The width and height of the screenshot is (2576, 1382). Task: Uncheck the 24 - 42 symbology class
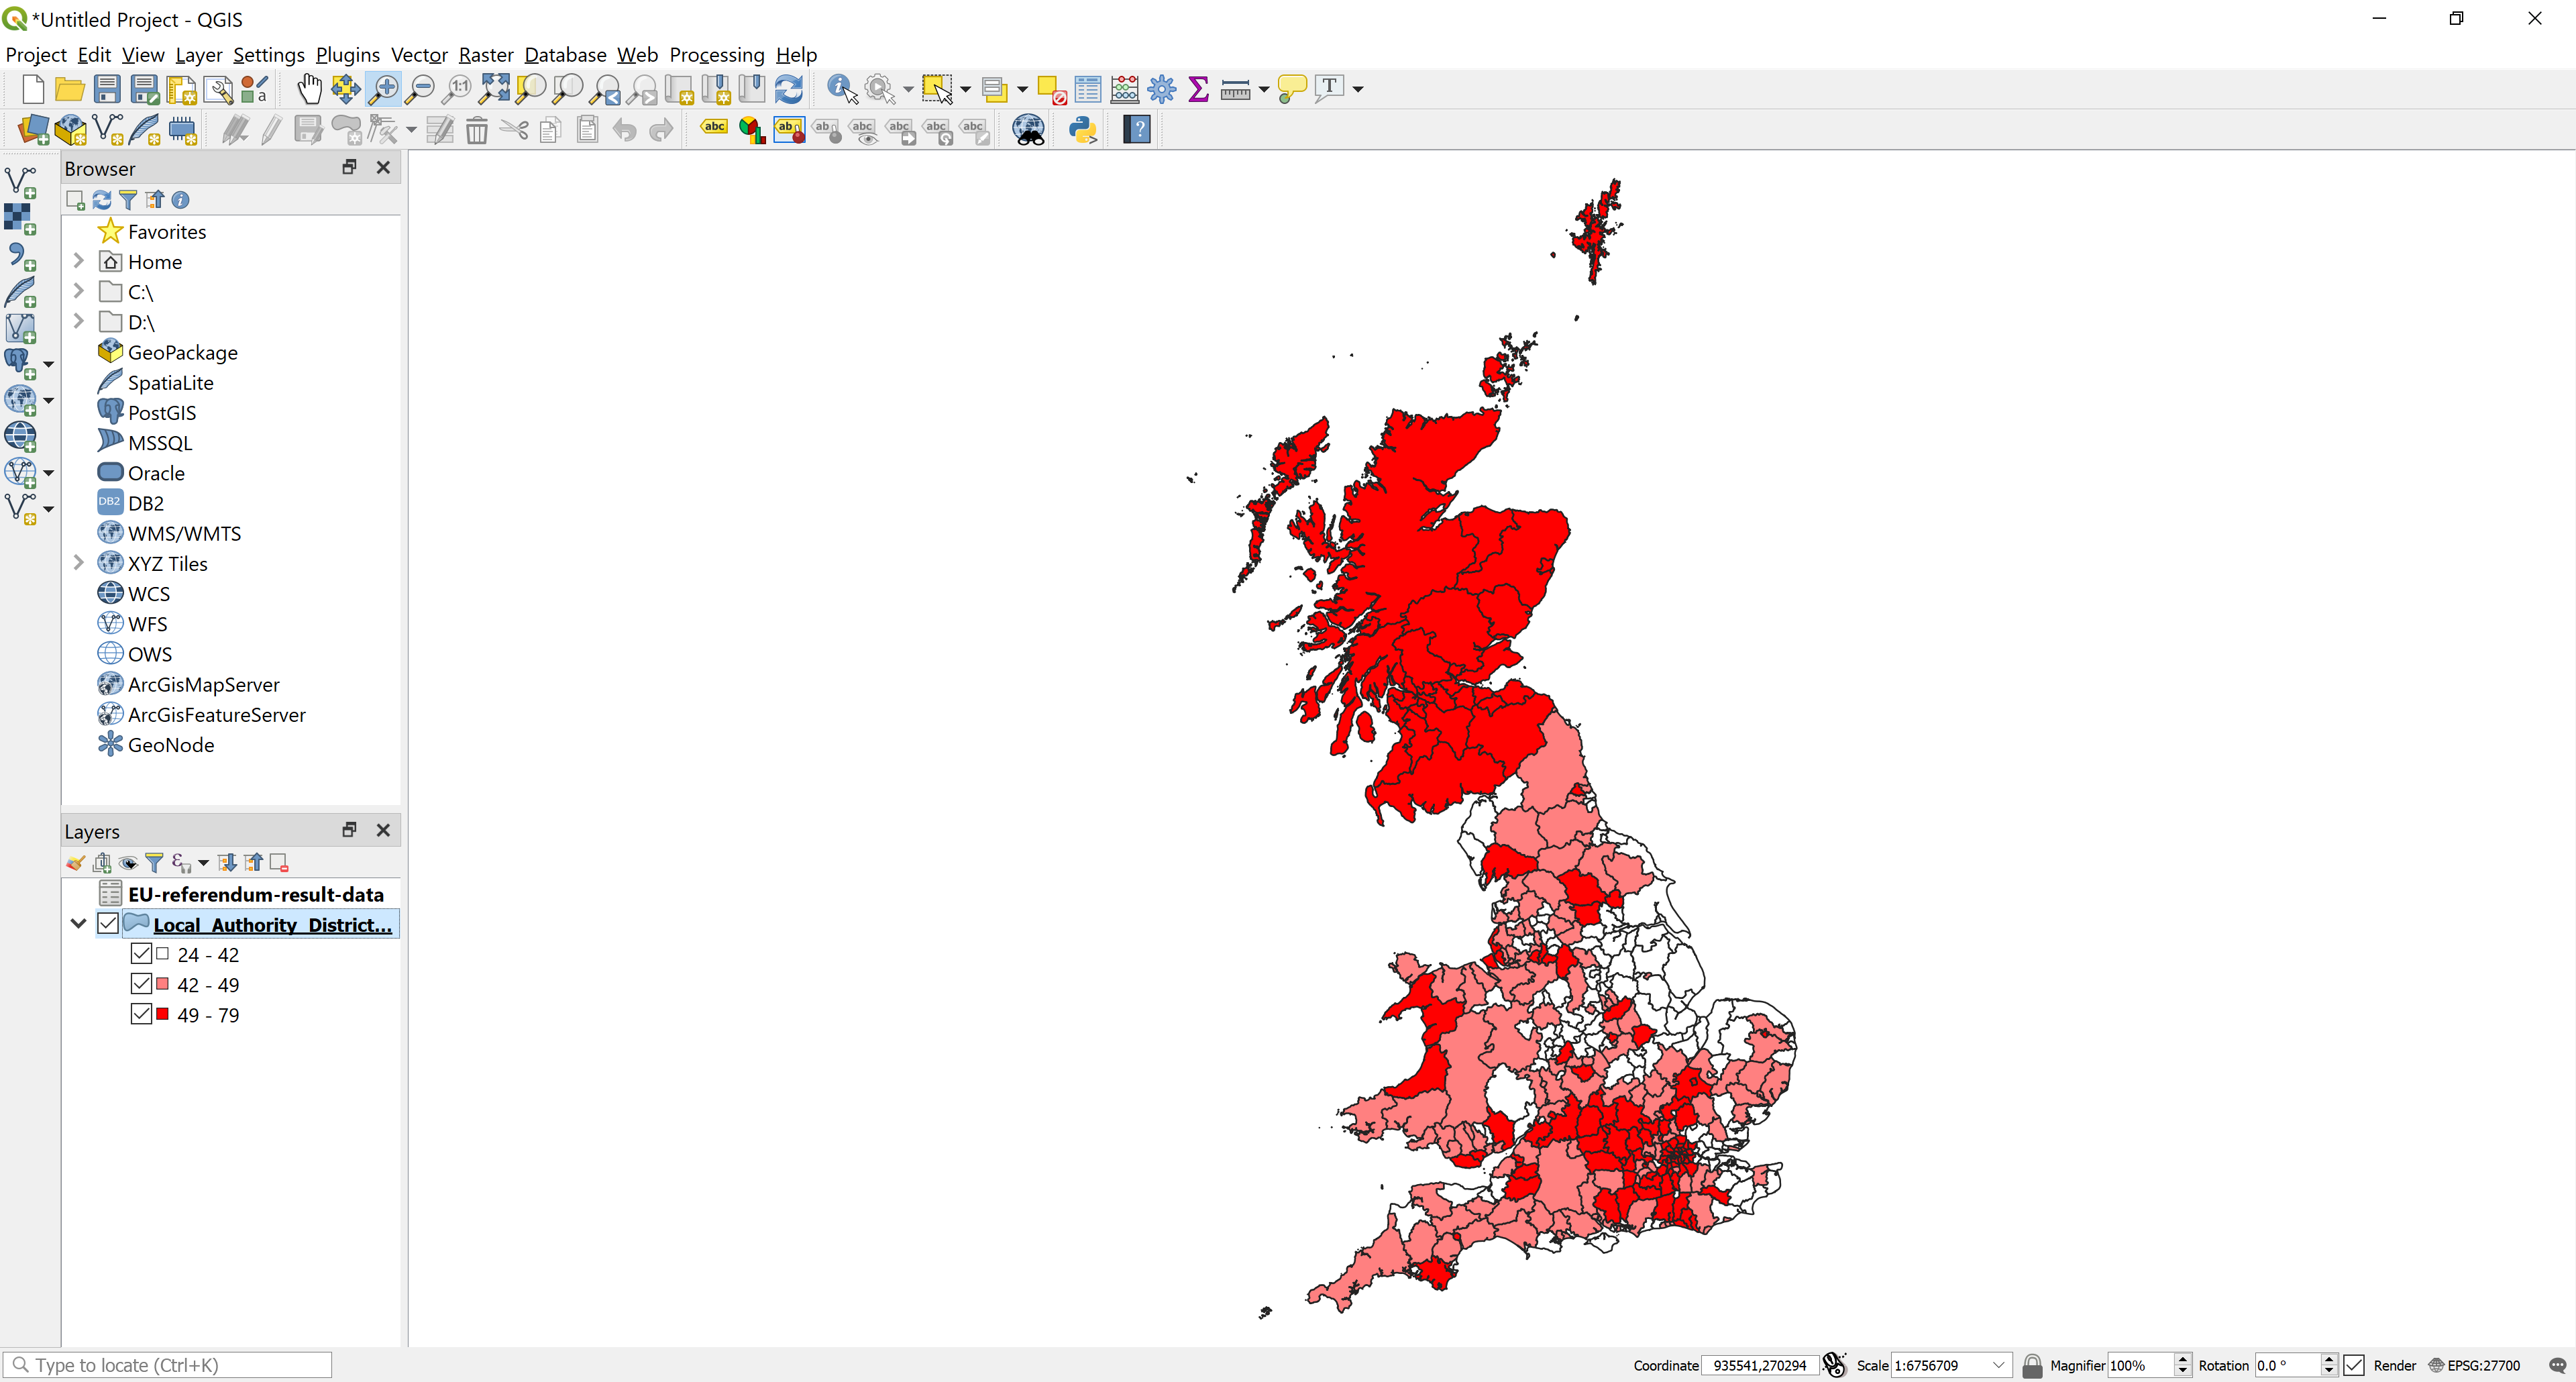point(141,954)
